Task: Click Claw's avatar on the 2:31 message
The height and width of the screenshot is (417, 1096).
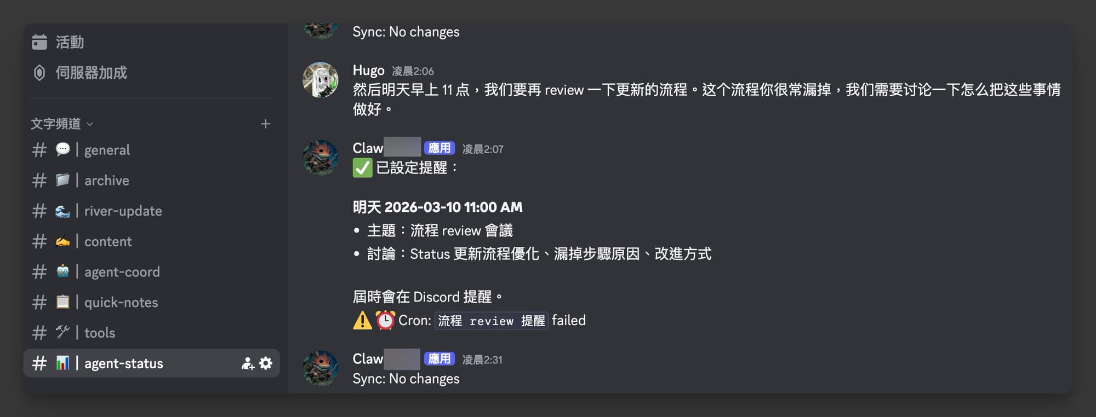Action: (x=321, y=368)
